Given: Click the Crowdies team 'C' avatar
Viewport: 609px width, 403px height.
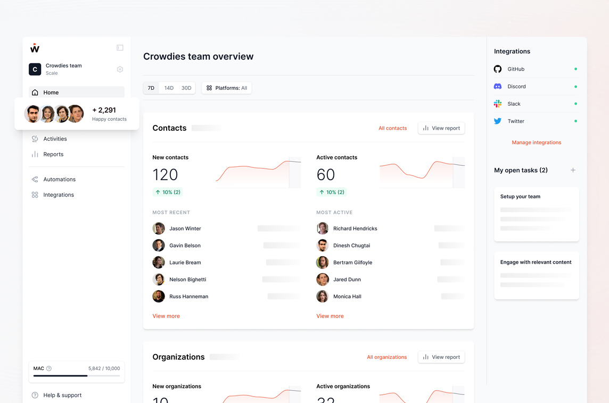Looking at the screenshot, I should (x=35, y=69).
